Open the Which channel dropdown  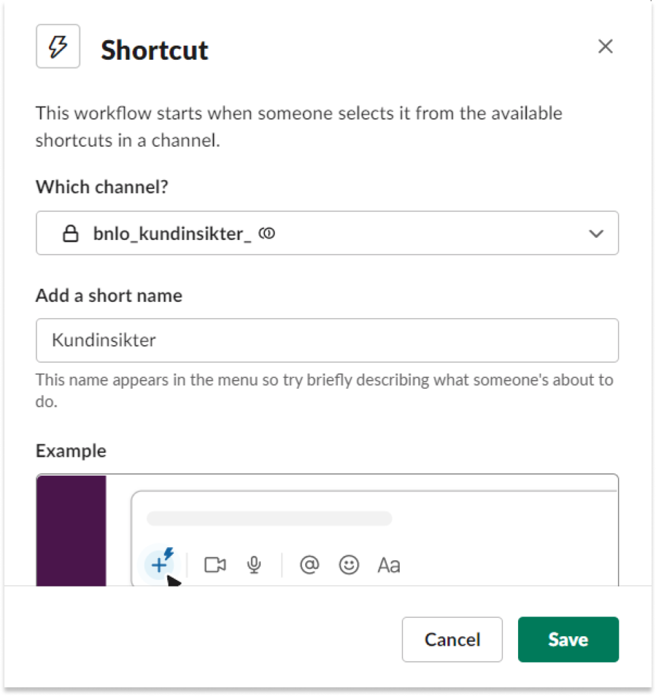click(x=327, y=233)
